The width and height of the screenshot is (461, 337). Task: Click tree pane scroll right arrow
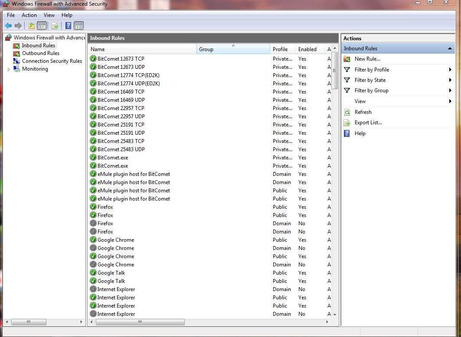tap(81, 322)
